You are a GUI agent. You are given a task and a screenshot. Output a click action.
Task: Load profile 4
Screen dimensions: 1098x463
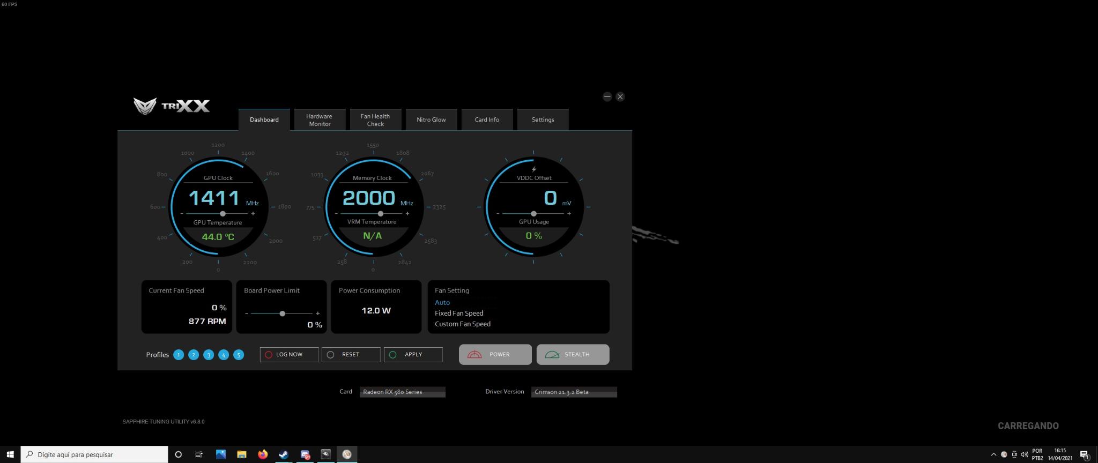pos(224,355)
